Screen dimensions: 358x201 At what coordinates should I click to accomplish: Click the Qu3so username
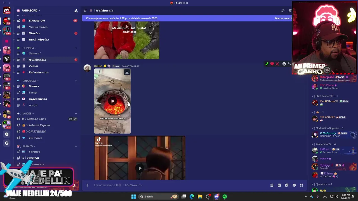click(98, 66)
